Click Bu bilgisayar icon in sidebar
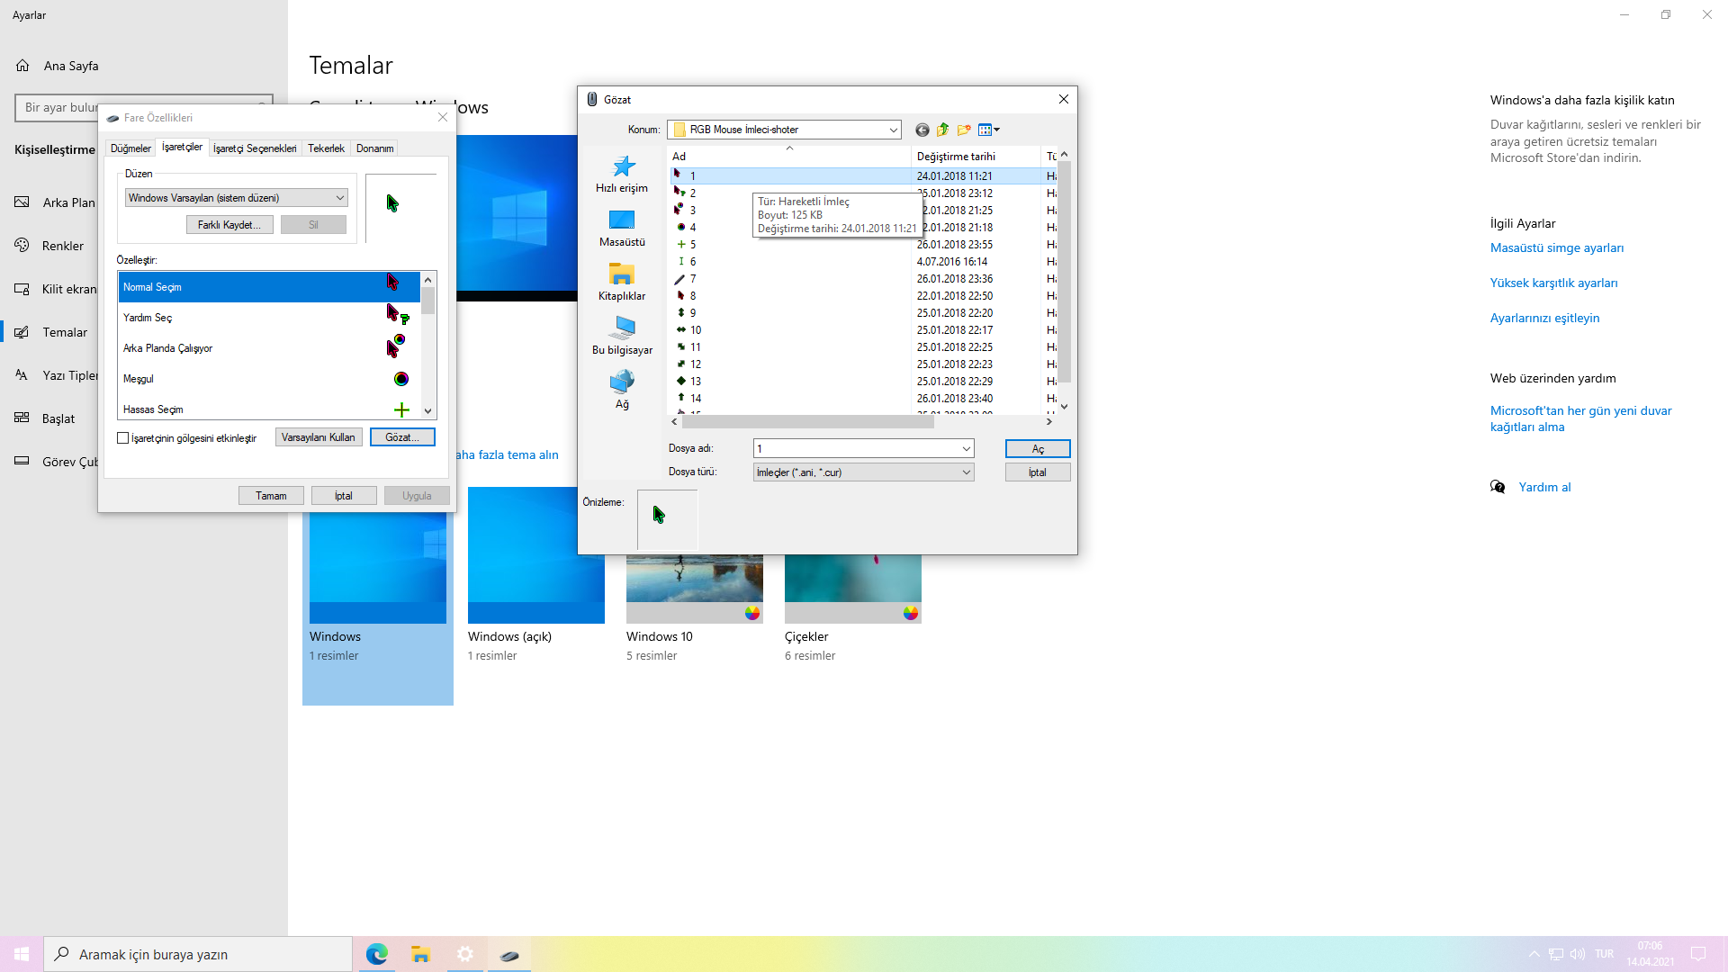 point(622,328)
